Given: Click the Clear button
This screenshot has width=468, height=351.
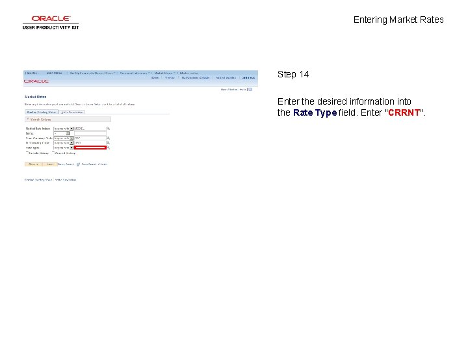Looking at the screenshot, I should click(50, 164).
